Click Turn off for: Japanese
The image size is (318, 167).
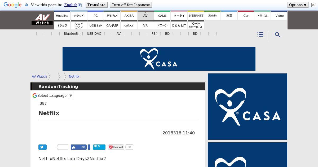tap(131, 5)
